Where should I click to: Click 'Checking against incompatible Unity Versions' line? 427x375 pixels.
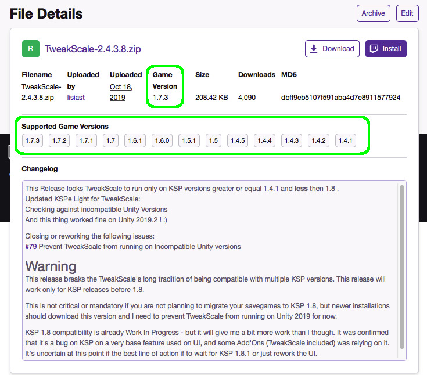(96, 210)
